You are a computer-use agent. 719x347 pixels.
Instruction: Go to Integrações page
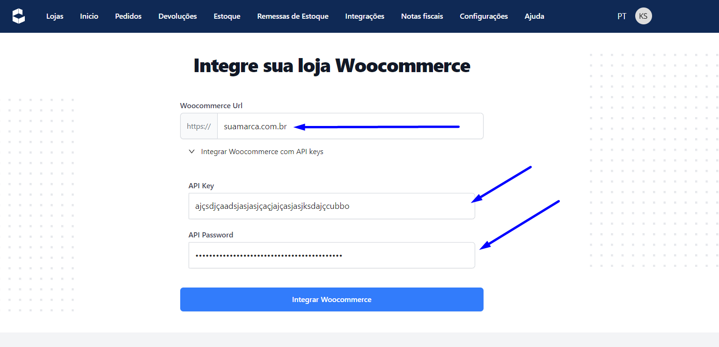coord(365,16)
